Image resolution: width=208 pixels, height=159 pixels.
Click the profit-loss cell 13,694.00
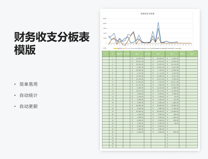coord(172,61)
